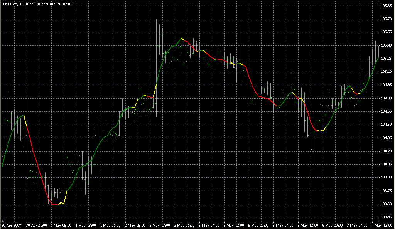Click the tallest bar peaking near 105.70
Viewport: 395px width, 229px height.
coord(157,68)
